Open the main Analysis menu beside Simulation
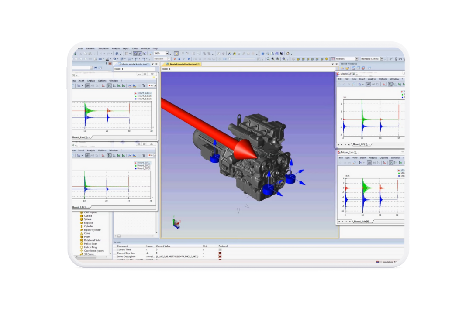Image resolution: width=476 pixels, height=314 pixels. pos(116,48)
